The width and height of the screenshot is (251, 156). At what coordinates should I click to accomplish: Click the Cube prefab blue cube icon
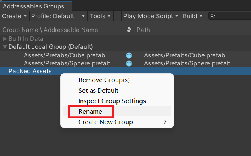[x=129, y=55]
